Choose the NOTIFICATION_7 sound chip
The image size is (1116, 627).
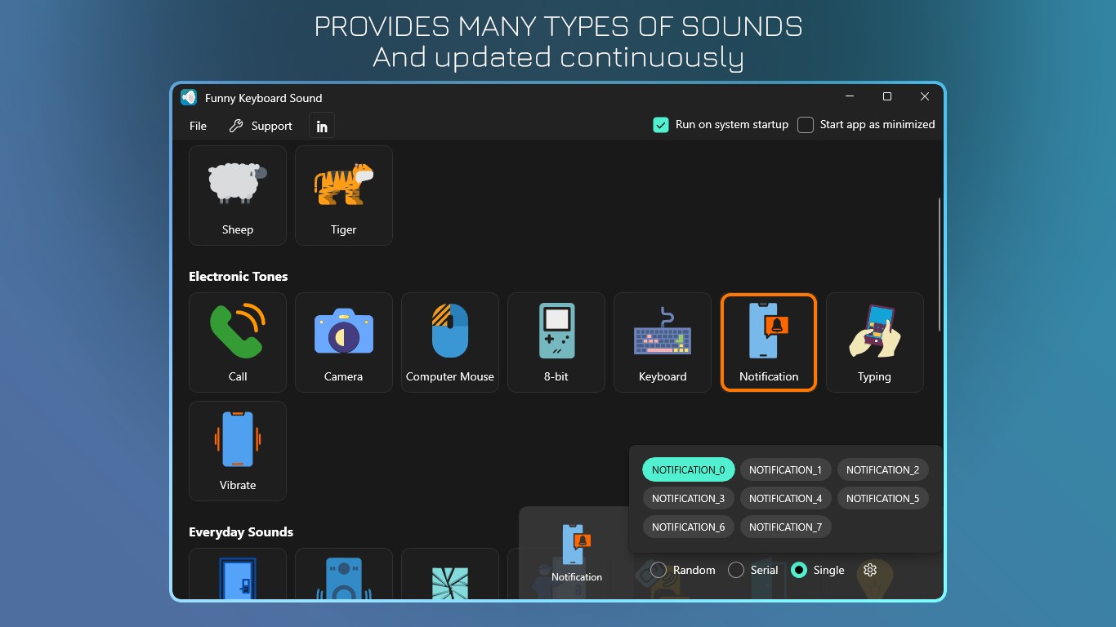pyautogui.click(x=786, y=527)
